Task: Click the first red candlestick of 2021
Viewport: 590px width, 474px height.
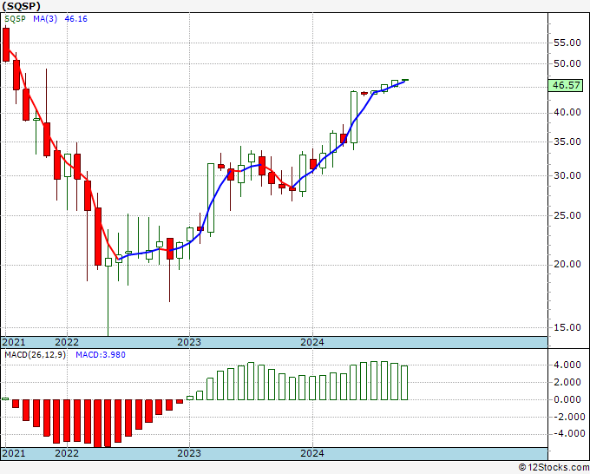Action: (6, 44)
